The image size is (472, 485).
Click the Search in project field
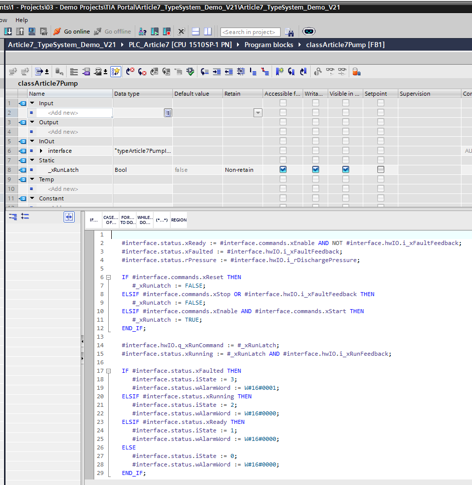250,32
